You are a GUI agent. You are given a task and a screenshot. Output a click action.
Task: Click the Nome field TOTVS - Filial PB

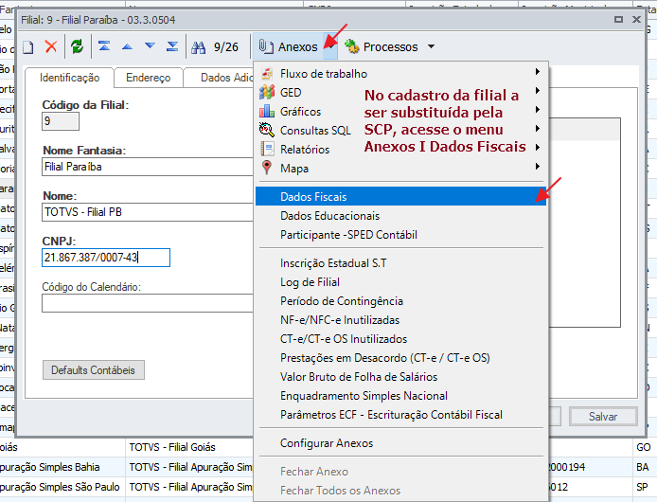point(148,212)
